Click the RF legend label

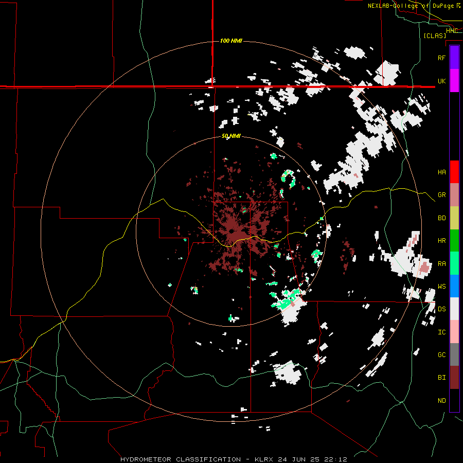point(441,58)
